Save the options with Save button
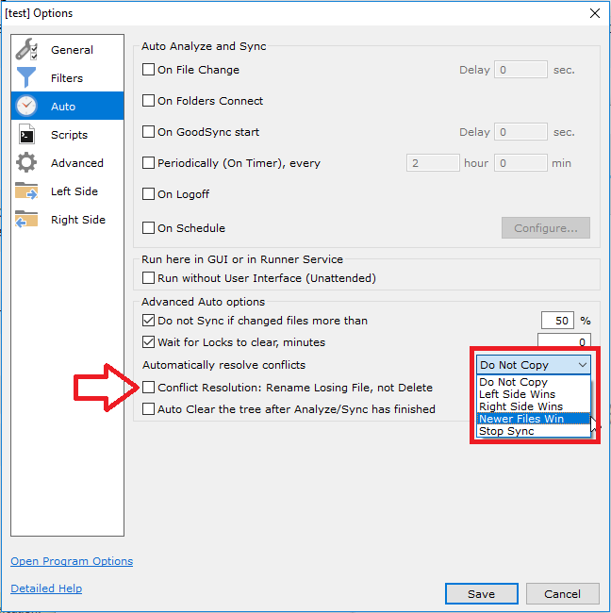Image resolution: width=611 pixels, height=613 pixels. 481,594
